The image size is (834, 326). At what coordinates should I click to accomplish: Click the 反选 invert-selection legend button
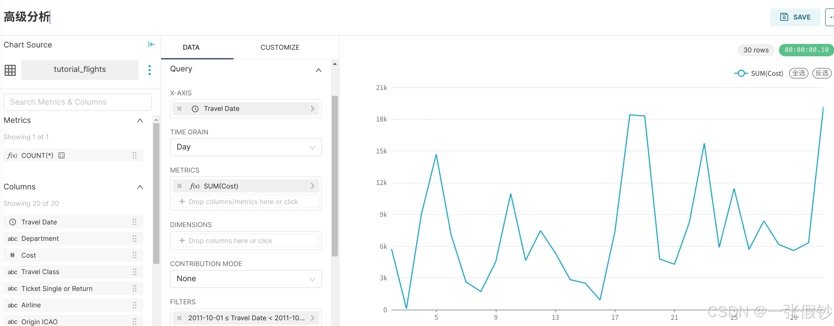pyautogui.click(x=822, y=73)
